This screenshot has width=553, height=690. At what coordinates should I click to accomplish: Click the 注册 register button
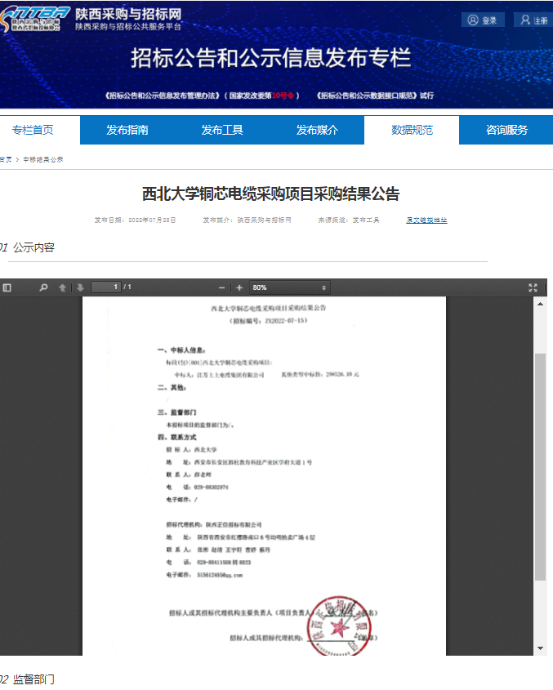(534, 20)
